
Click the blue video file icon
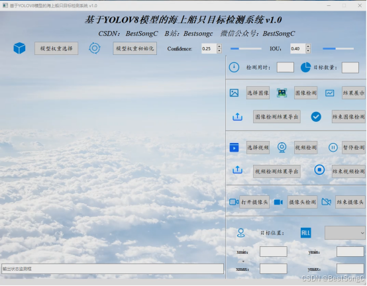(234, 148)
